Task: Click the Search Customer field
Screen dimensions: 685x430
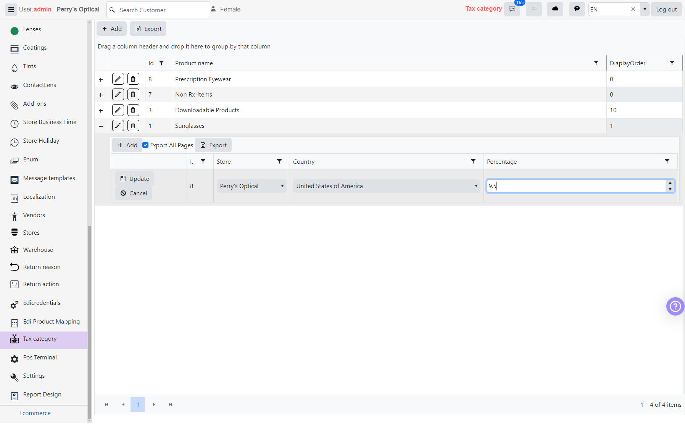Action: tap(158, 10)
